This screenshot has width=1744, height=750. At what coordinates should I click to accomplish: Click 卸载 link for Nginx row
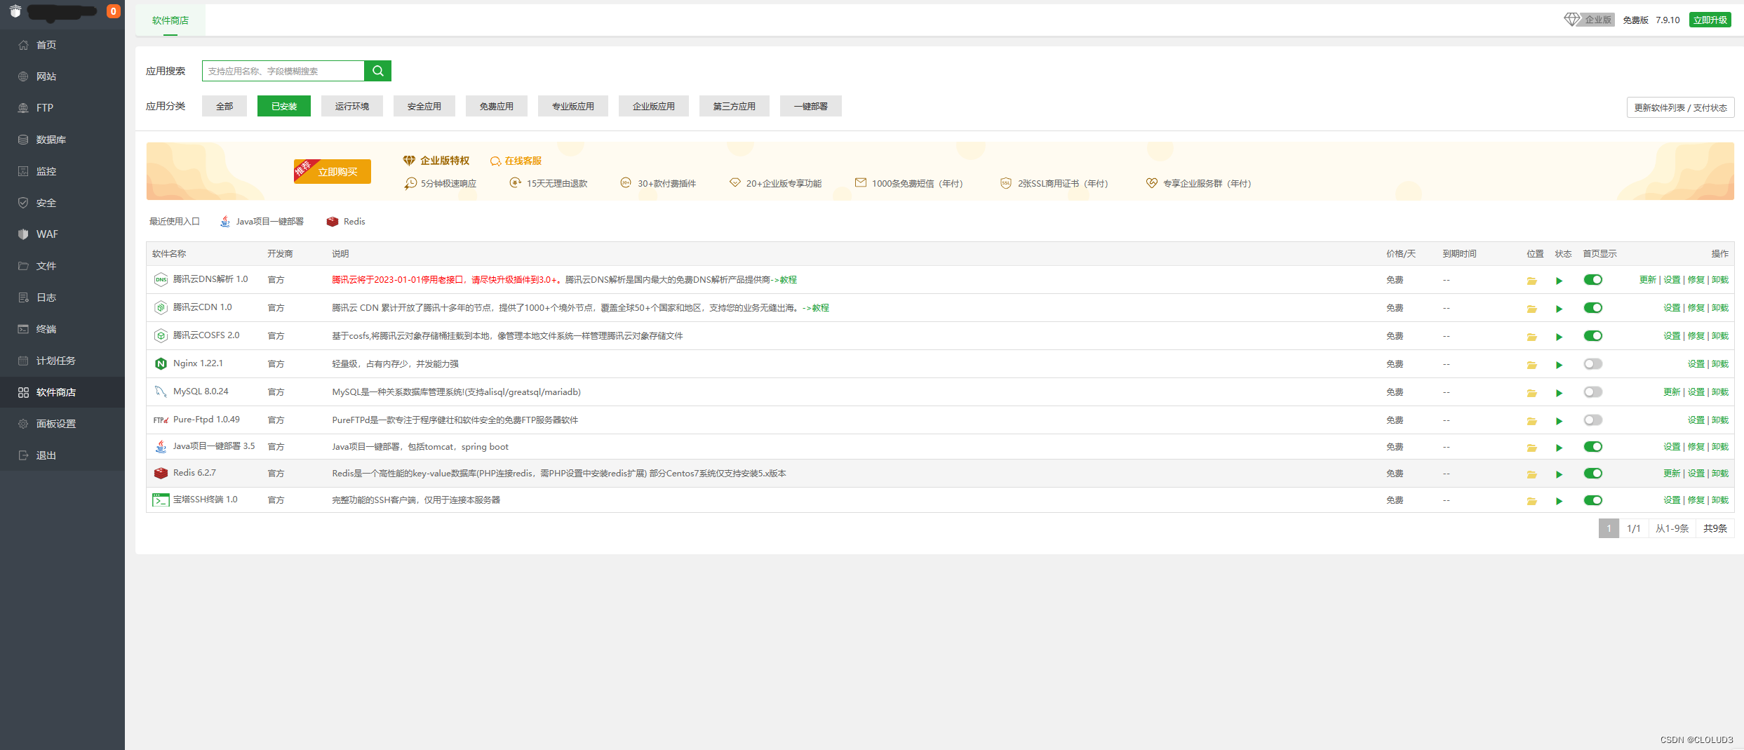point(1720,364)
